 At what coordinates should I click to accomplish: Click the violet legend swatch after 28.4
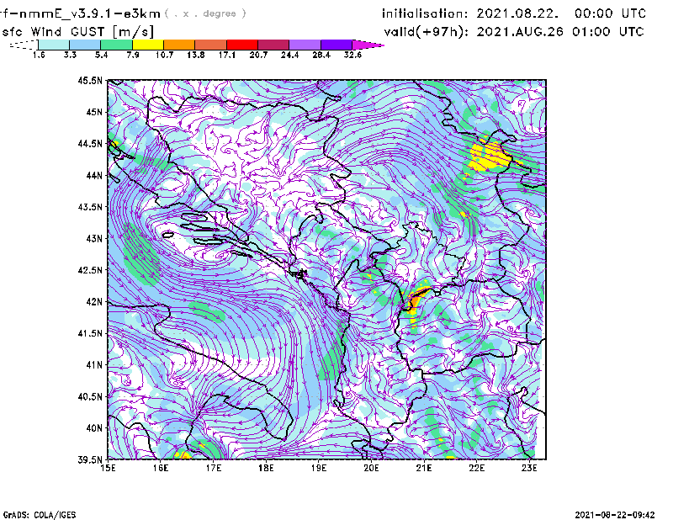coord(336,44)
